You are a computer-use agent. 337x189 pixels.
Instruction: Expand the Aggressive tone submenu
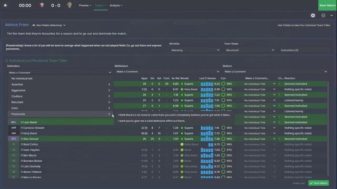[60, 90]
